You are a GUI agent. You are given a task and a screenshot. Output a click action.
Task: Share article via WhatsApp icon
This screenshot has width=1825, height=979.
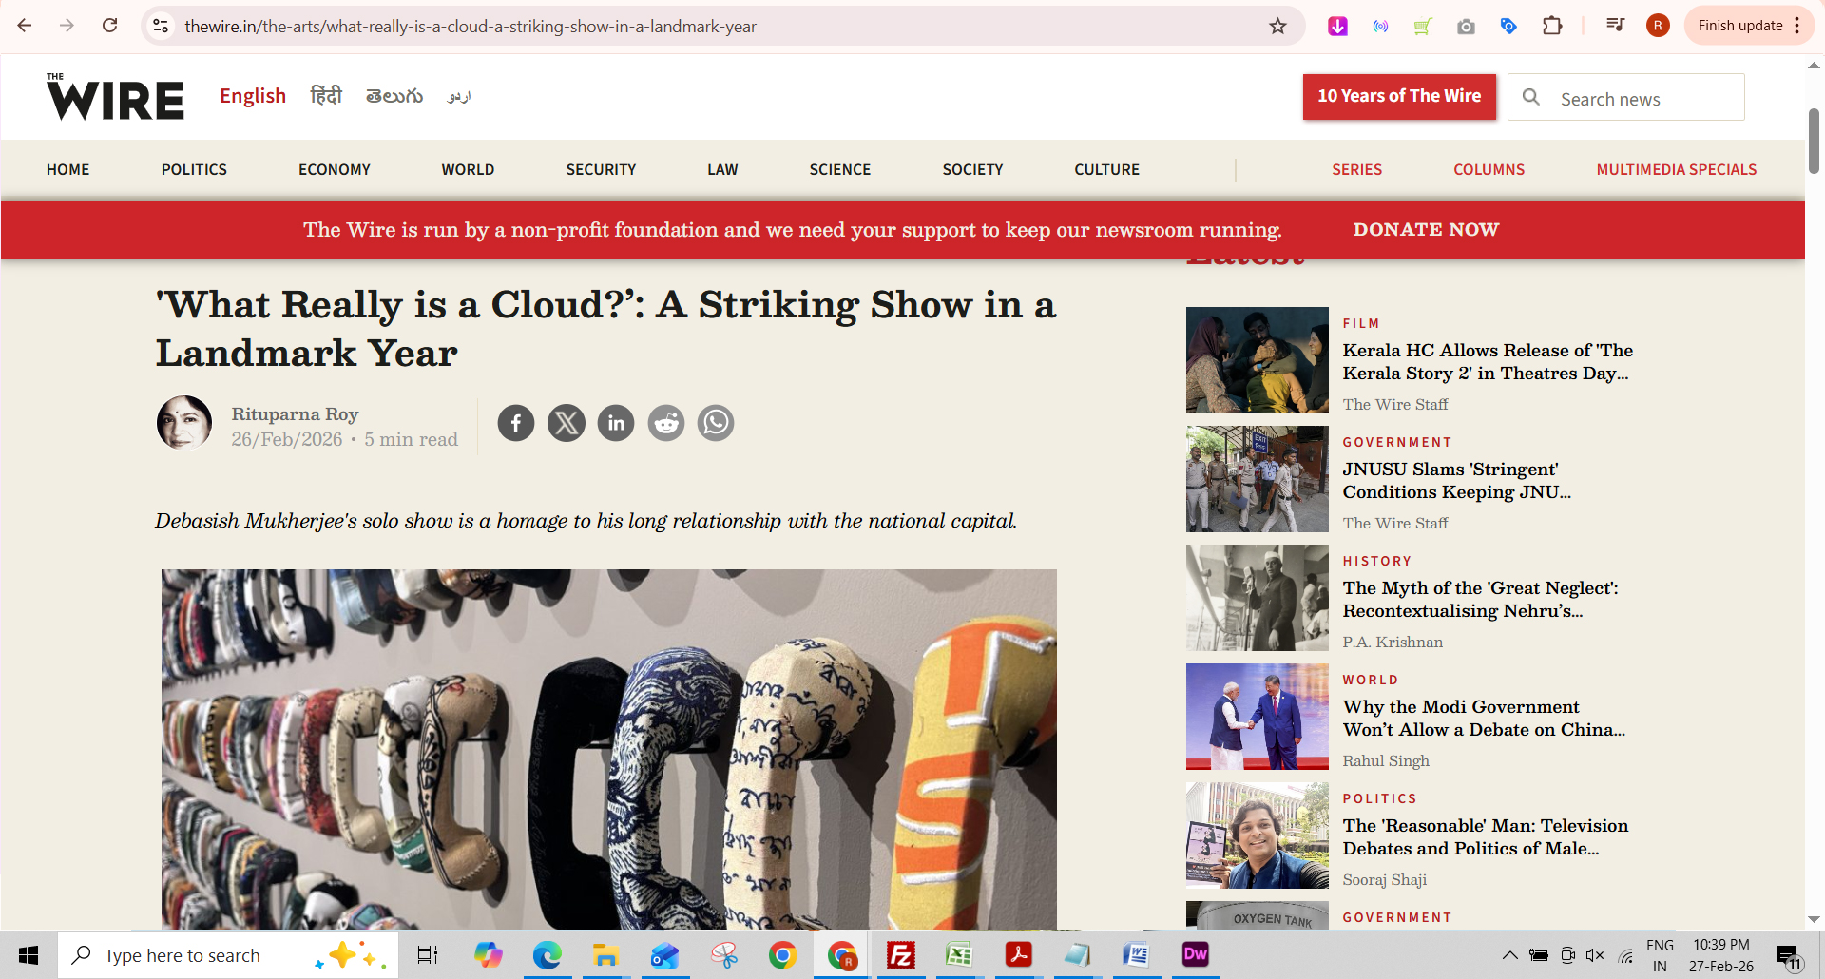click(x=716, y=423)
